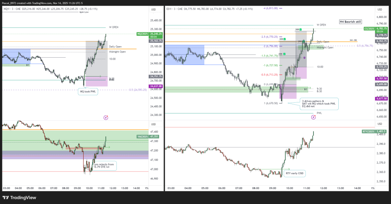
Task: Click the lightning icon on ES chart
Action: (313, 117)
